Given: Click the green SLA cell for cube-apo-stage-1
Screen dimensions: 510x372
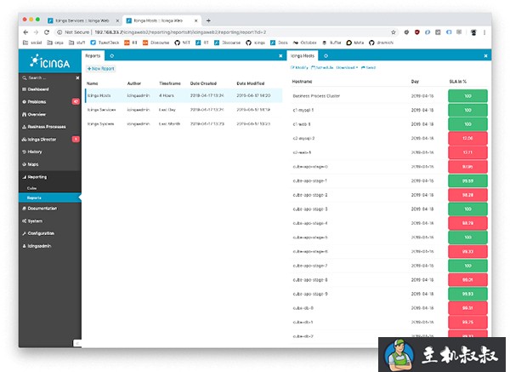Looking at the screenshot, I should click(467, 180).
